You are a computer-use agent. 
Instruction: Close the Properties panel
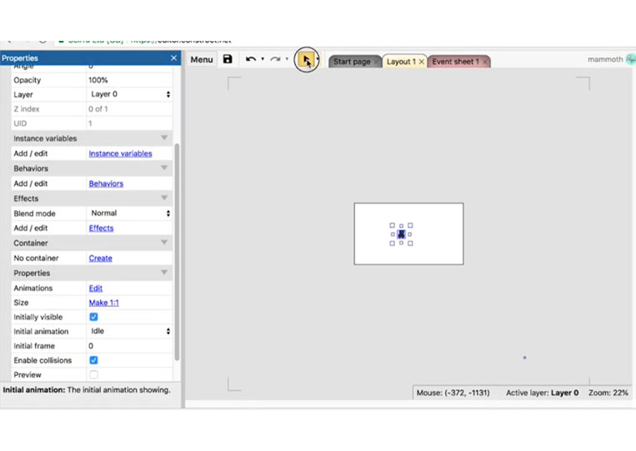tap(173, 58)
